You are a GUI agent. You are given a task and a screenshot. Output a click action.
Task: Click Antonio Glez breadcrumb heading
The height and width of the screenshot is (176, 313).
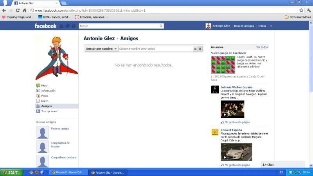point(99,38)
